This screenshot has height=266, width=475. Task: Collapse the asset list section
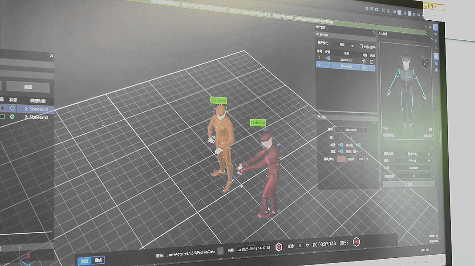(x=317, y=35)
